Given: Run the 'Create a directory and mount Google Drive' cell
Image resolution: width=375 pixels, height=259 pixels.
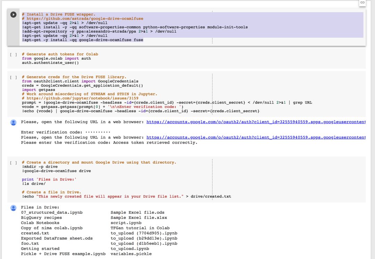Looking at the screenshot, I should tap(14, 163).
